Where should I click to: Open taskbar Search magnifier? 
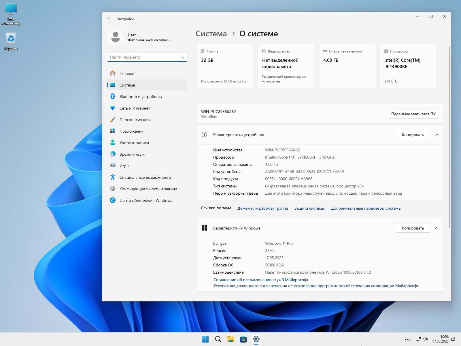(x=218, y=339)
